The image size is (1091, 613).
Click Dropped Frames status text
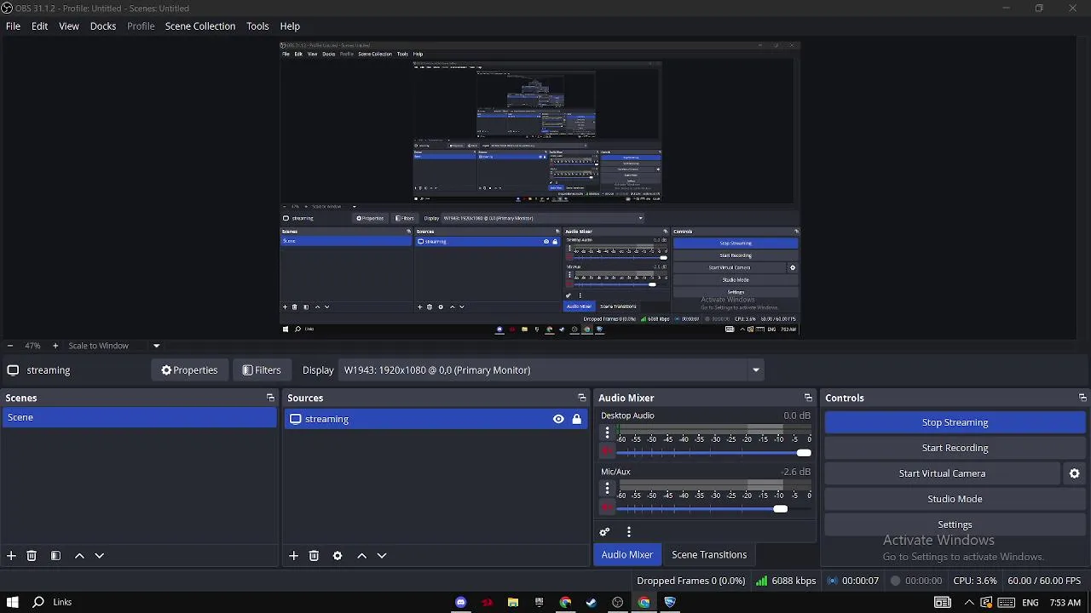[690, 581]
